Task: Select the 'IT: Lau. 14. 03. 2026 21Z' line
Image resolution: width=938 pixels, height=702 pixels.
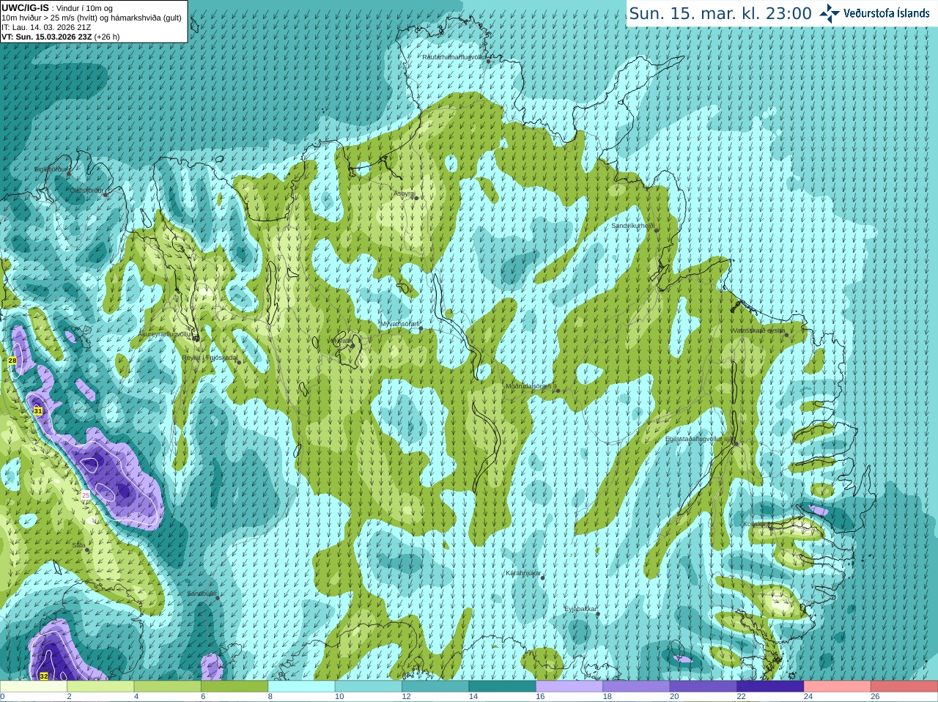Action: [x=46, y=27]
